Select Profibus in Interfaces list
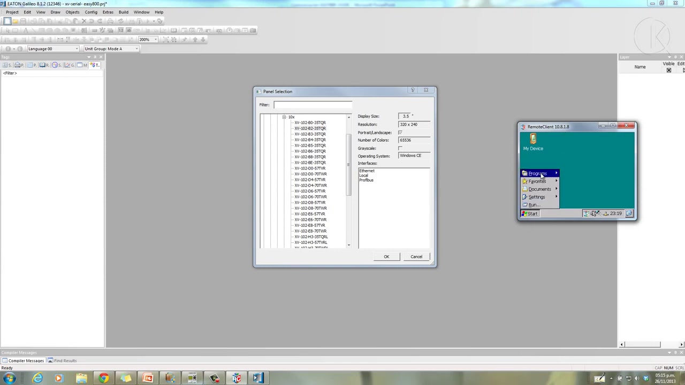 [x=367, y=180]
